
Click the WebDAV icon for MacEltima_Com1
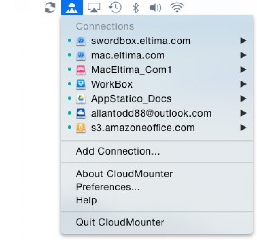tap(81, 70)
